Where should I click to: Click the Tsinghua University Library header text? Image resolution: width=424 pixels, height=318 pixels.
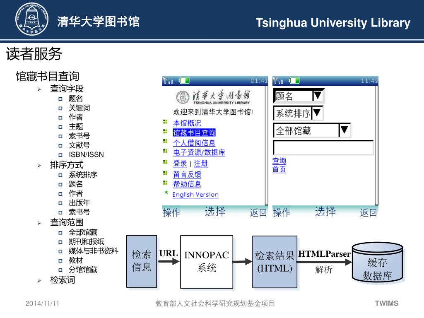point(333,23)
